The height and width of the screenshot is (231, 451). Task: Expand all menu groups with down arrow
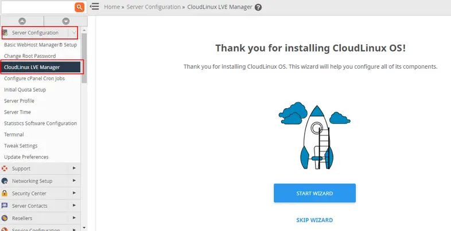tap(65, 21)
